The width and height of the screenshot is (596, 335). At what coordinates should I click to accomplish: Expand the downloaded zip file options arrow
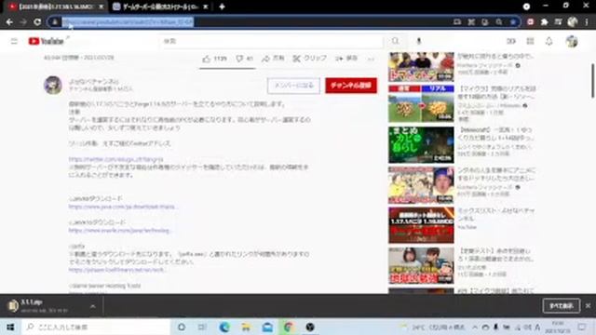coord(93,306)
